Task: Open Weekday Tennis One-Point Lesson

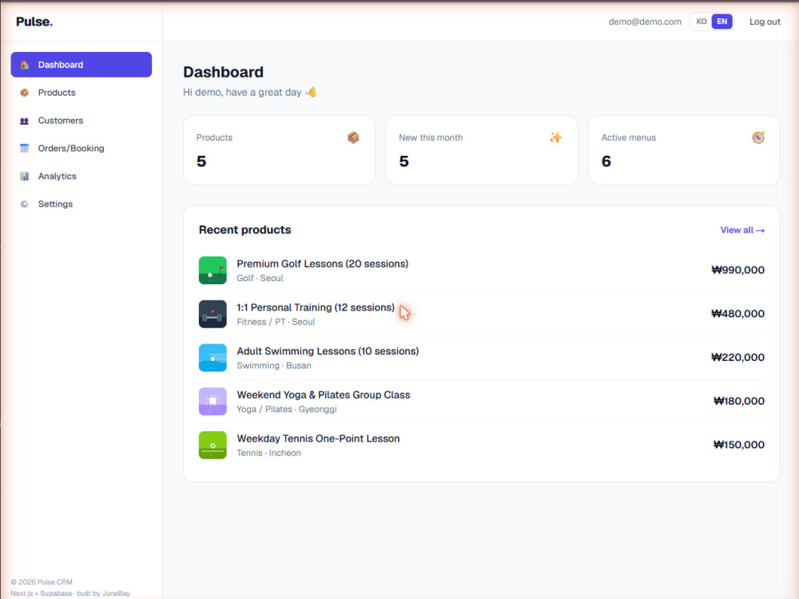Action: [x=319, y=438]
